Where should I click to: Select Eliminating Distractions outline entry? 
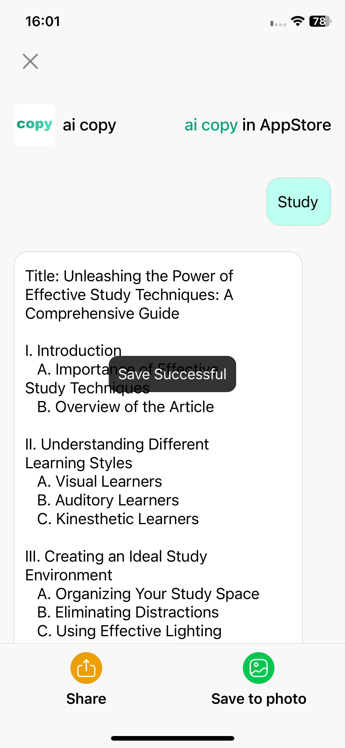point(128,612)
